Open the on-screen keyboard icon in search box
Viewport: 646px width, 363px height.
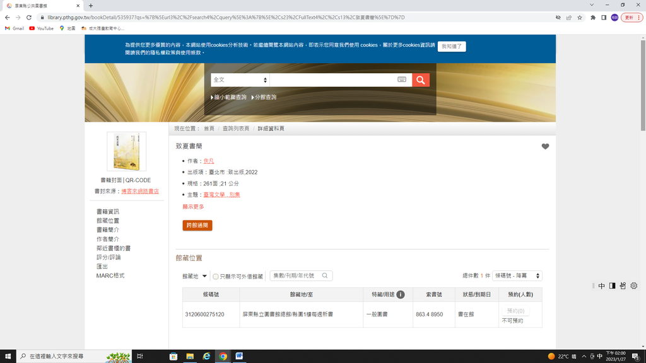402,80
